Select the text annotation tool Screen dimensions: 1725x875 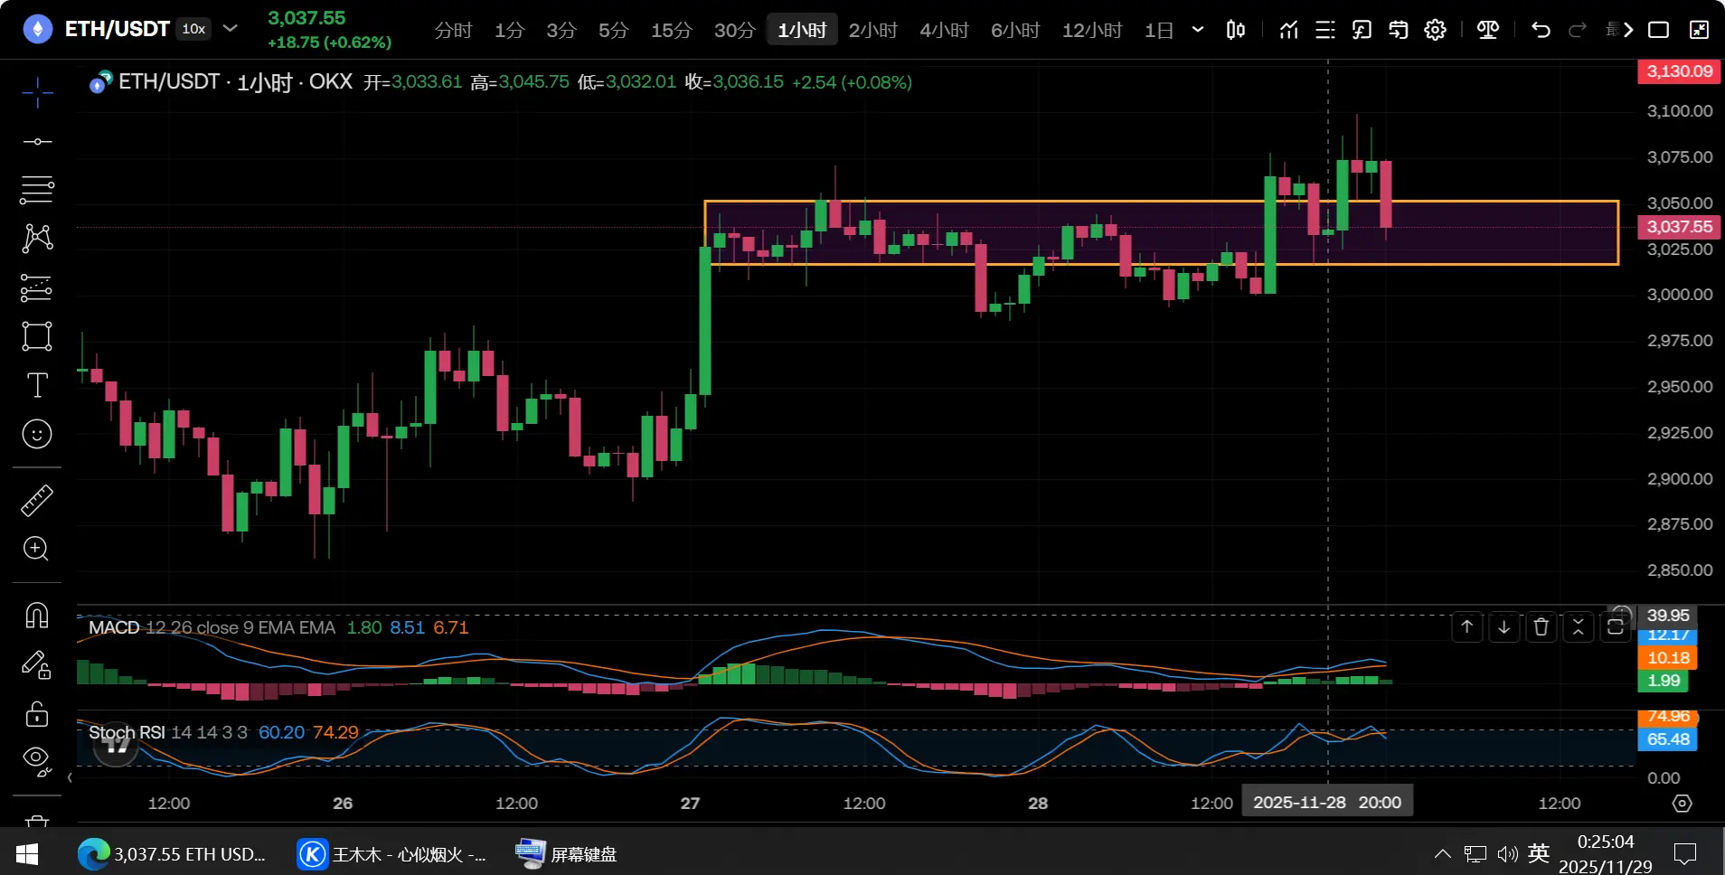(37, 385)
